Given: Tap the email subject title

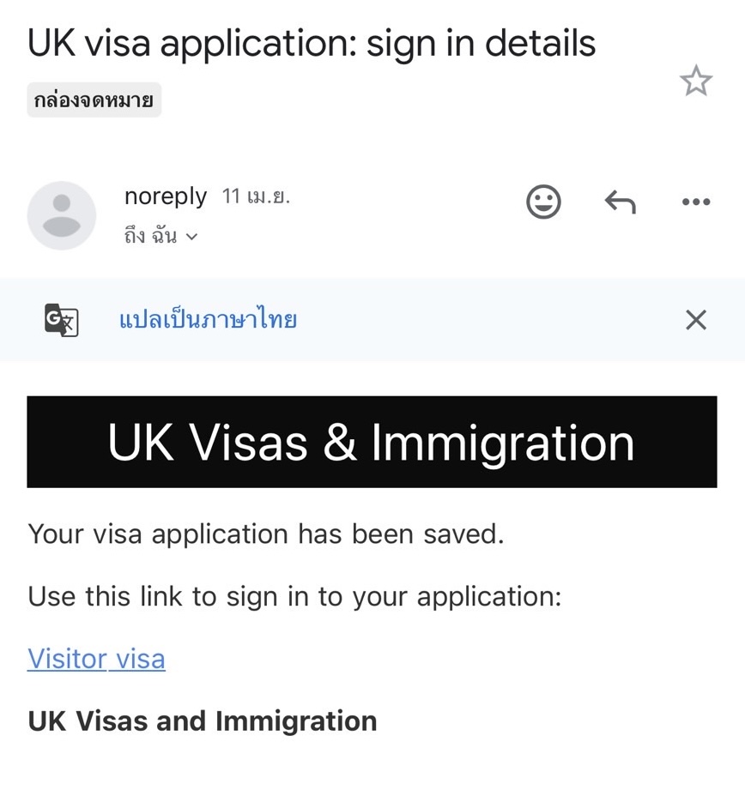Looking at the screenshot, I should [x=312, y=44].
